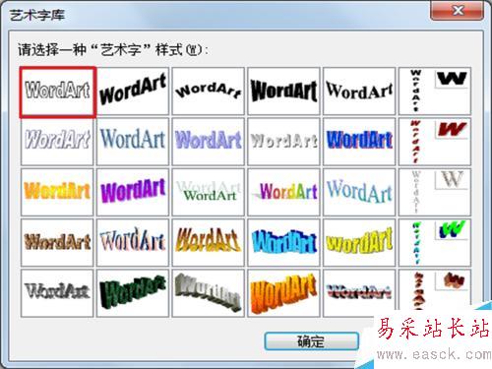Select the bold black condensed WordArt style
This screenshot has height=369, width=492.
tap(283, 92)
